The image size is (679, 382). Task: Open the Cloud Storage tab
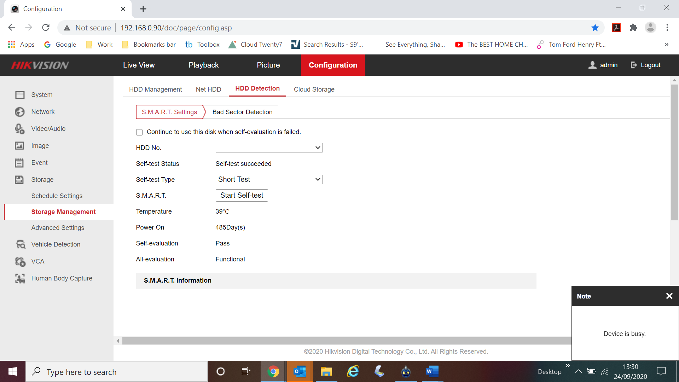pos(314,89)
